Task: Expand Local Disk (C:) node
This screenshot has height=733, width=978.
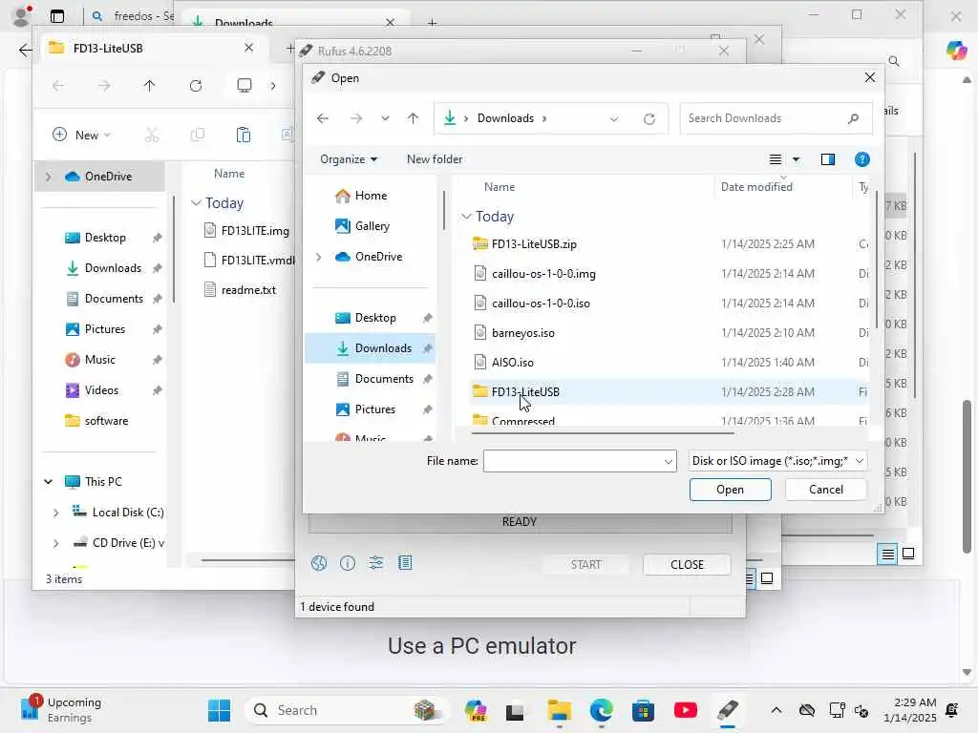Action: click(x=55, y=513)
